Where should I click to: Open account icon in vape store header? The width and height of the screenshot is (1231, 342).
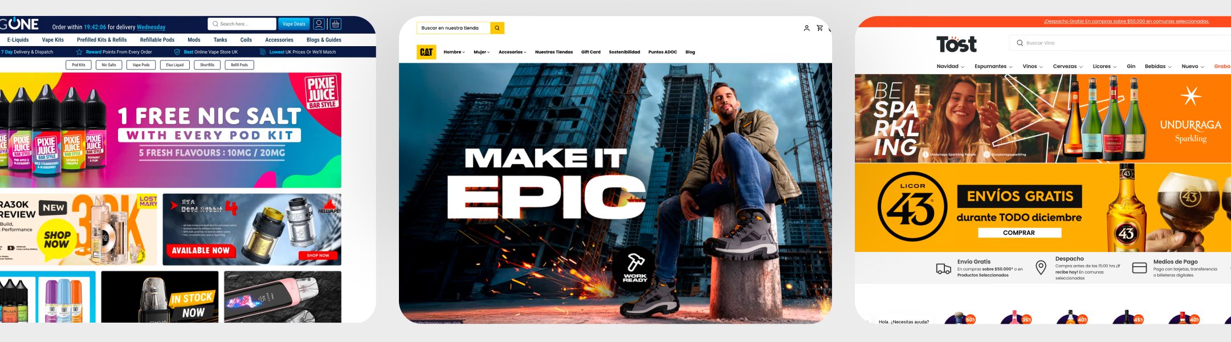[319, 24]
